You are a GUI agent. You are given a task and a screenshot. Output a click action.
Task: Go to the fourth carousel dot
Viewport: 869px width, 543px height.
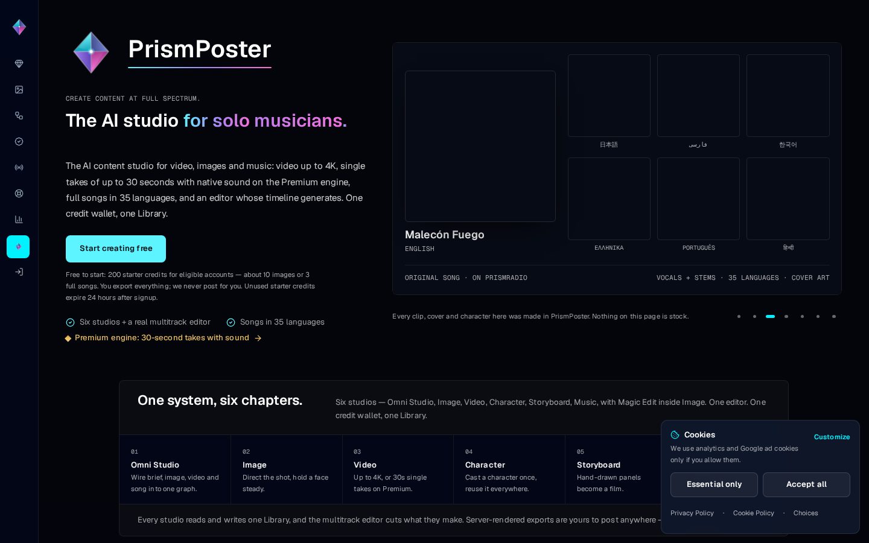point(786,316)
